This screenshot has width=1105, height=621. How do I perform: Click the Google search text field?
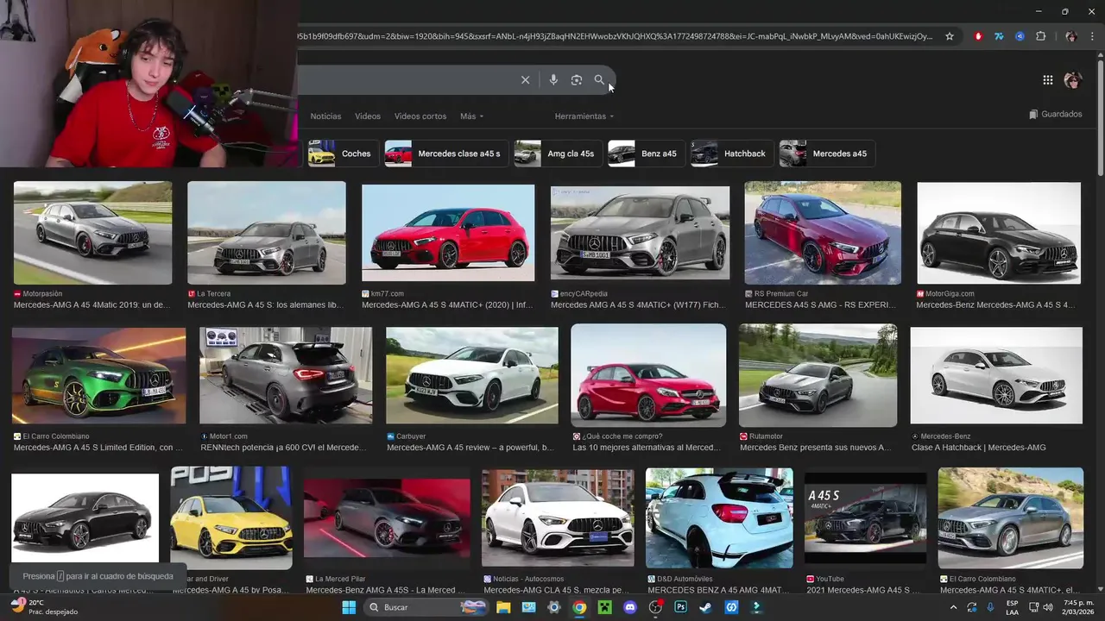(406, 80)
